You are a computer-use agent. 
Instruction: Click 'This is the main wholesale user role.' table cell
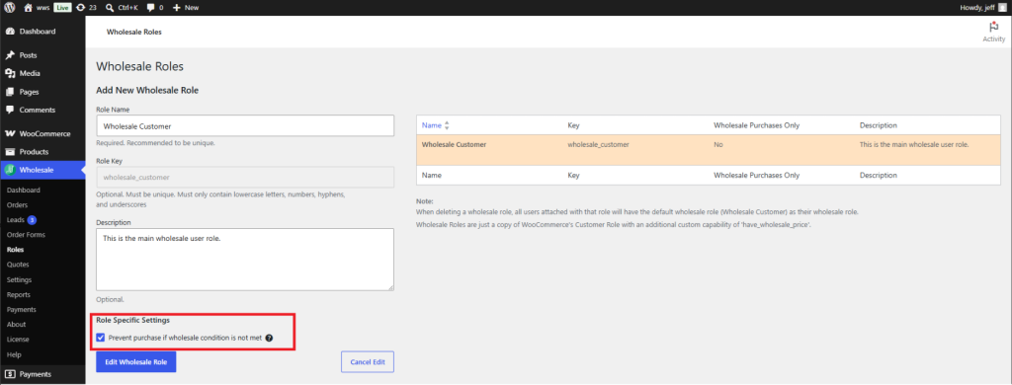pos(914,144)
